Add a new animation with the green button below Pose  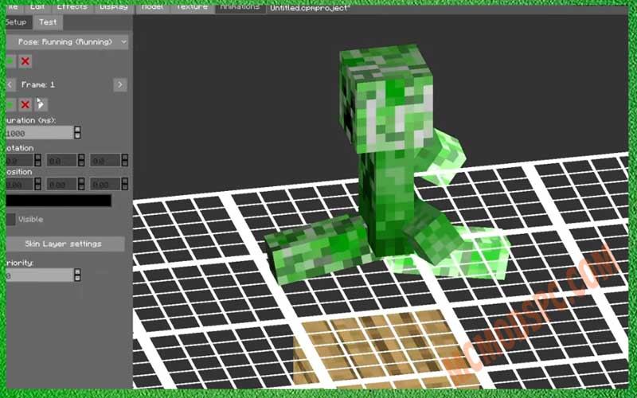click(x=10, y=61)
